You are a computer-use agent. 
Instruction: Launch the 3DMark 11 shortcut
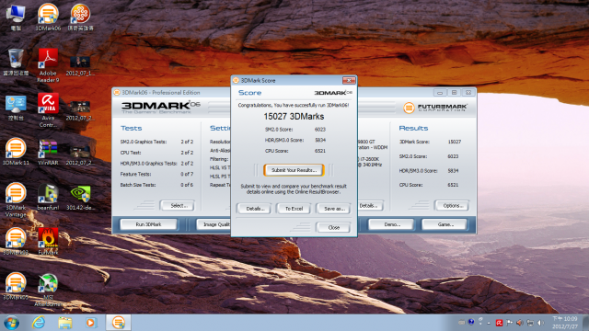pyautogui.click(x=16, y=152)
